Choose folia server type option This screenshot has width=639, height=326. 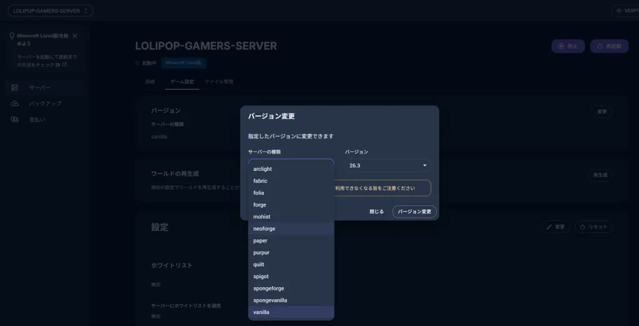(x=291, y=193)
